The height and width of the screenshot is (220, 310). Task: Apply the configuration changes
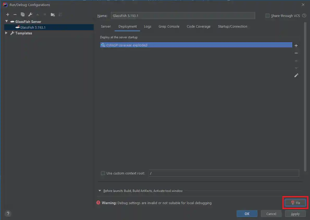point(295,213)
